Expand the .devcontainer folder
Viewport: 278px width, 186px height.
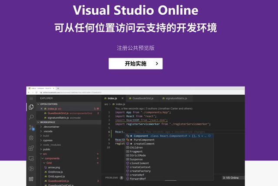pyautogui.click(x=69, y=127)
